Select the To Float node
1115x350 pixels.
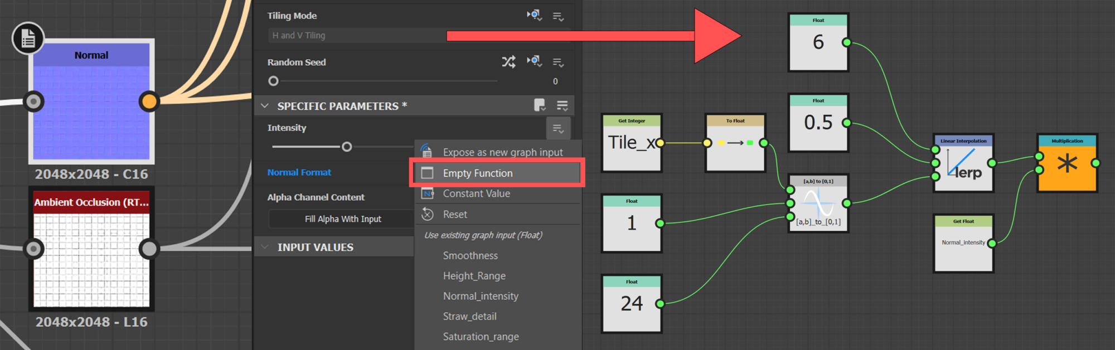click(x=735, y=143)
